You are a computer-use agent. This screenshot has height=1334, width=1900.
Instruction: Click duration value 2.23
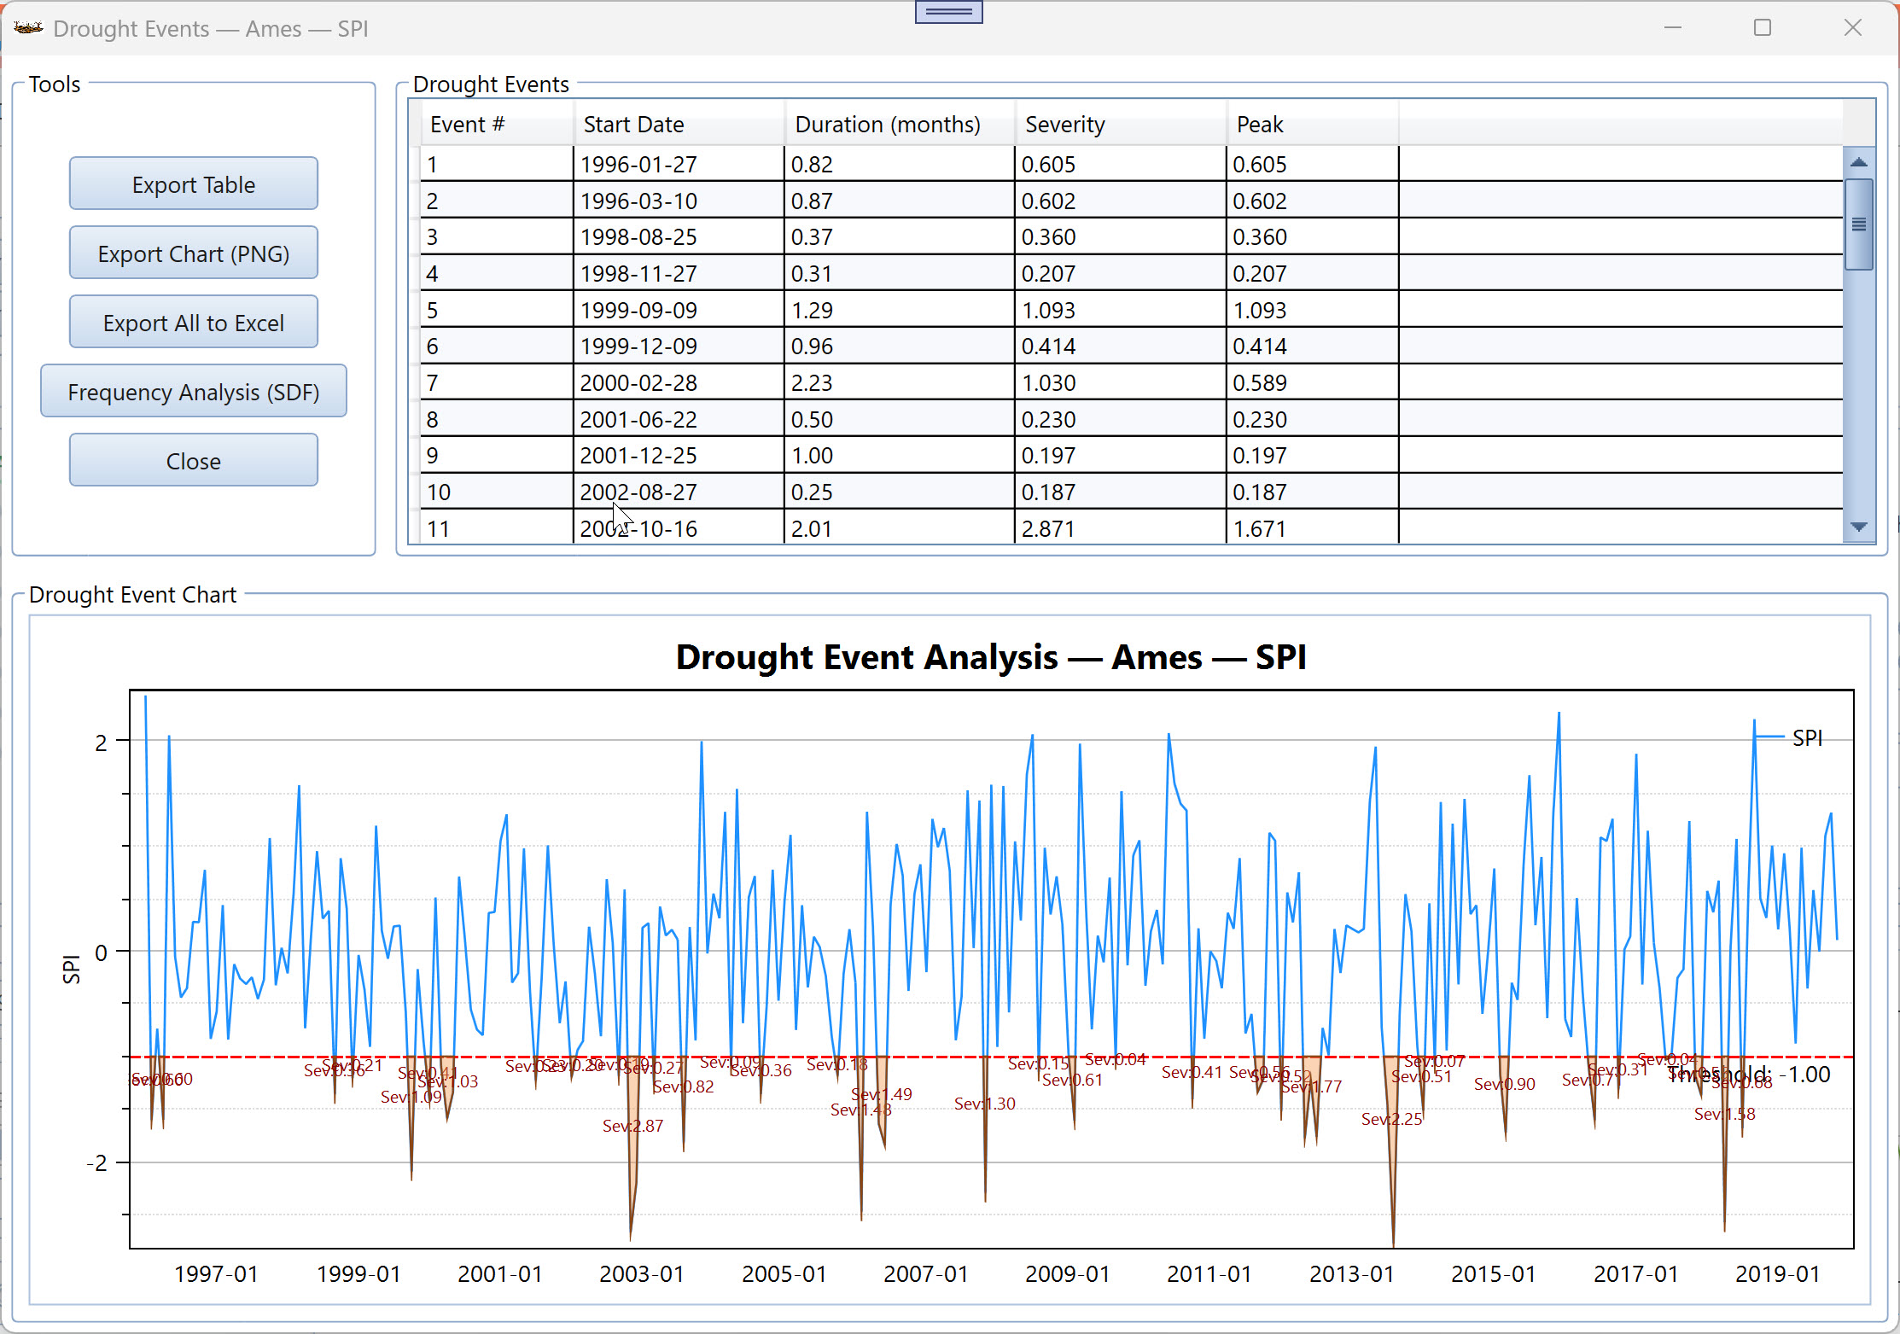click(900, 382)
